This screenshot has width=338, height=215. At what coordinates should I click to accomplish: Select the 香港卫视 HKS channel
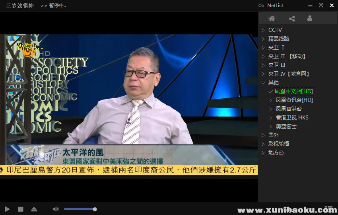point(292,117)
